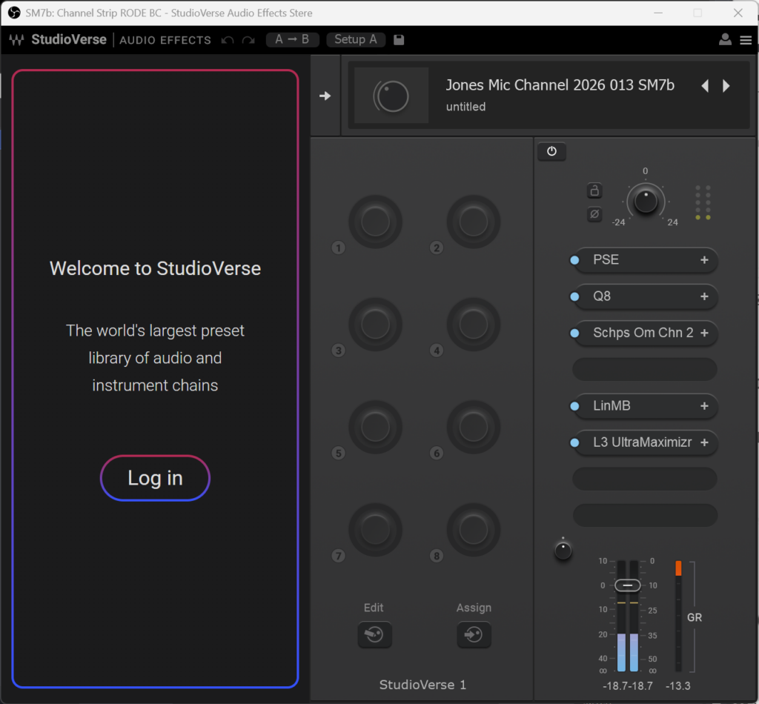Click the -18.7-18.7 output level readout

point(627,686)
